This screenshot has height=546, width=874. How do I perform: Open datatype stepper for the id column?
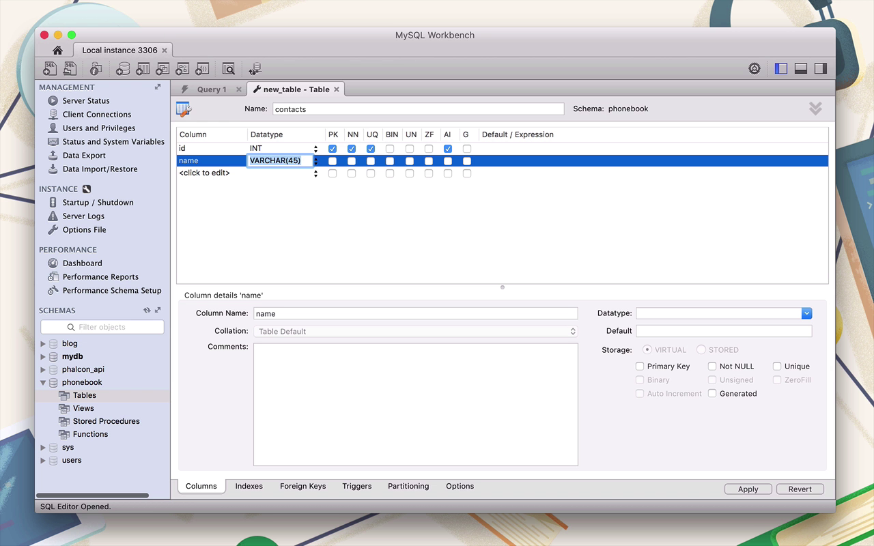[x=315, y=148]
